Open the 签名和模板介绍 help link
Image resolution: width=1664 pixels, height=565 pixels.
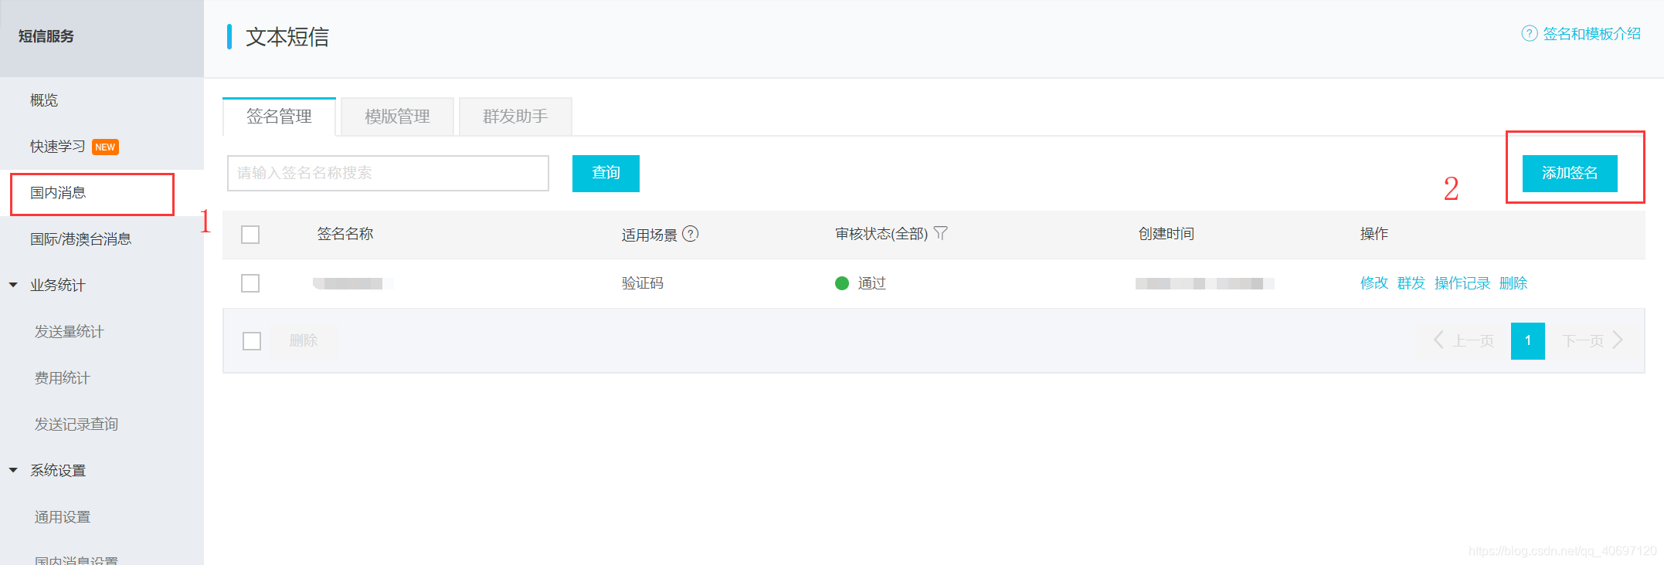tap(1591, 34)
